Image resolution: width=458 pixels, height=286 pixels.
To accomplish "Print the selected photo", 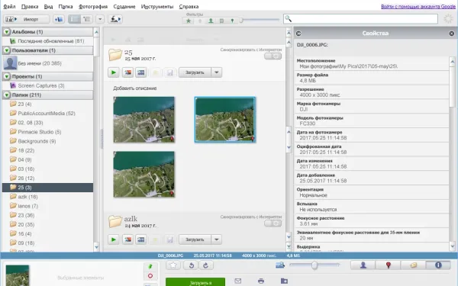I will [x=261, y=281].
